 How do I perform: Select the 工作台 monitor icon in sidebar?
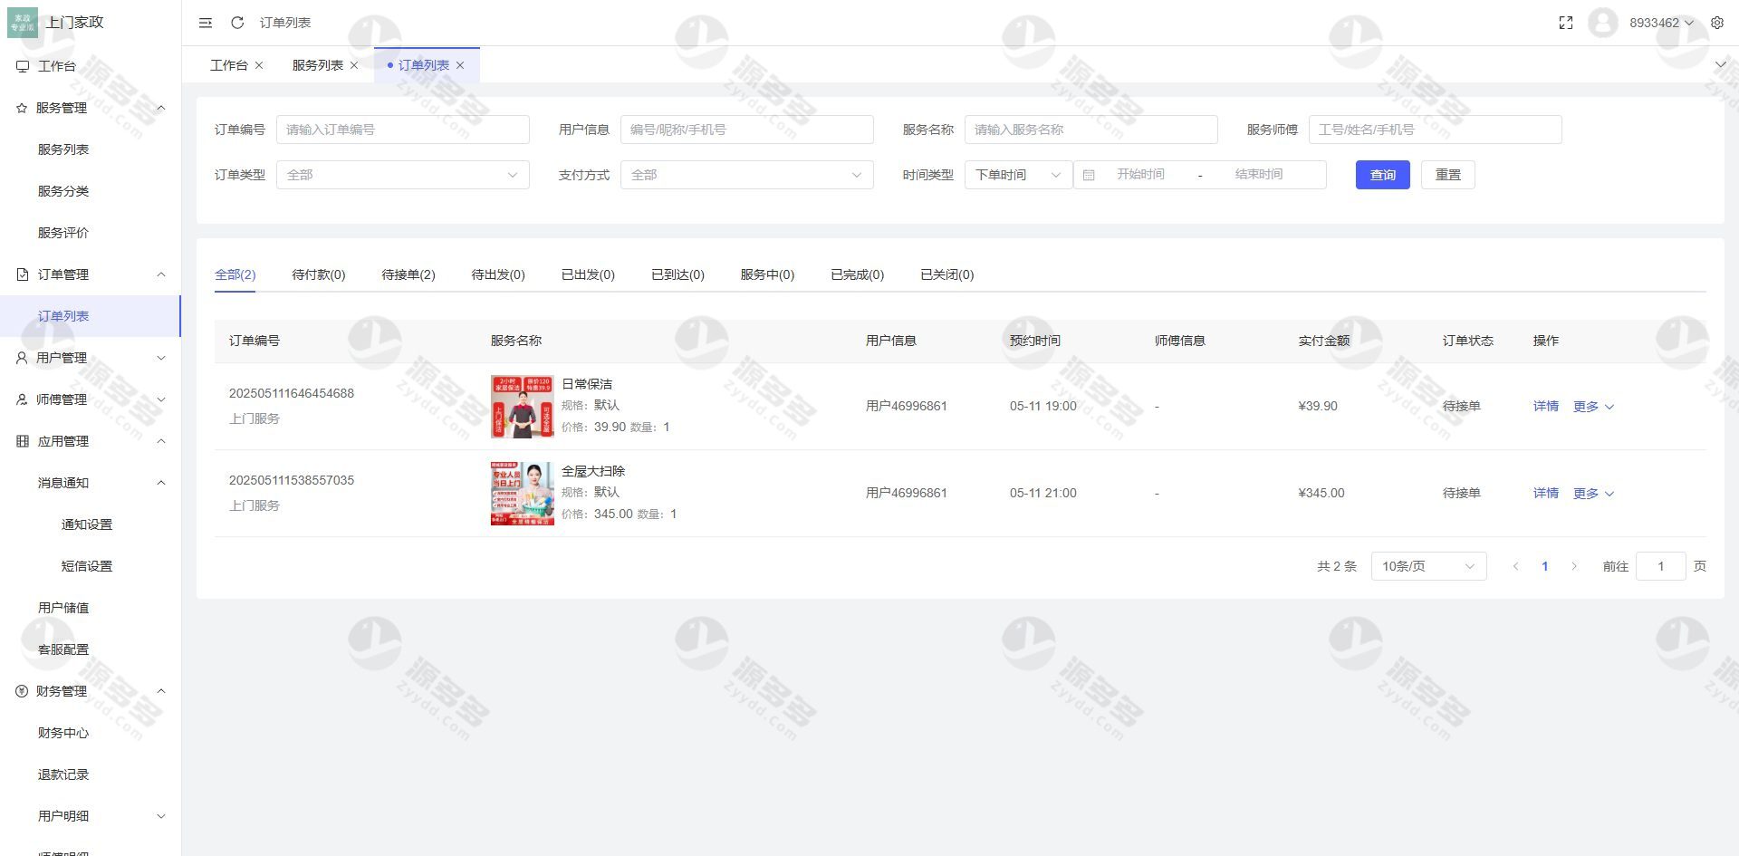click(20, 65)
